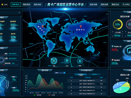Open the 2019 year dropdown
Image resolution: width=131 pixels, height=98 pixels.
click(x=60, y=73)
